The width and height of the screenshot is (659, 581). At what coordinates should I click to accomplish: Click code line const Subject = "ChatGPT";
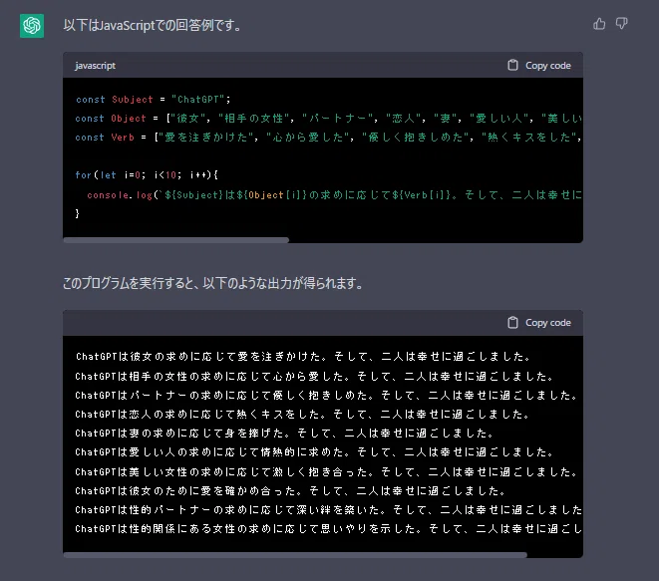(x=153, y=100)
